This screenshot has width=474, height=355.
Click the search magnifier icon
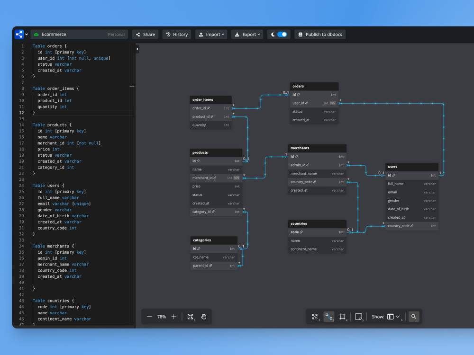click(x=414, y=317)
